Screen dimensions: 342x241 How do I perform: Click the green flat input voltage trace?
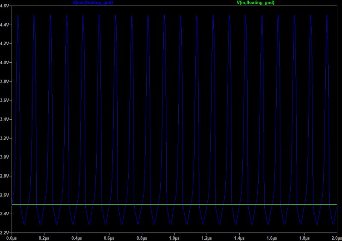pyautogui.click(x=174, y=204)
